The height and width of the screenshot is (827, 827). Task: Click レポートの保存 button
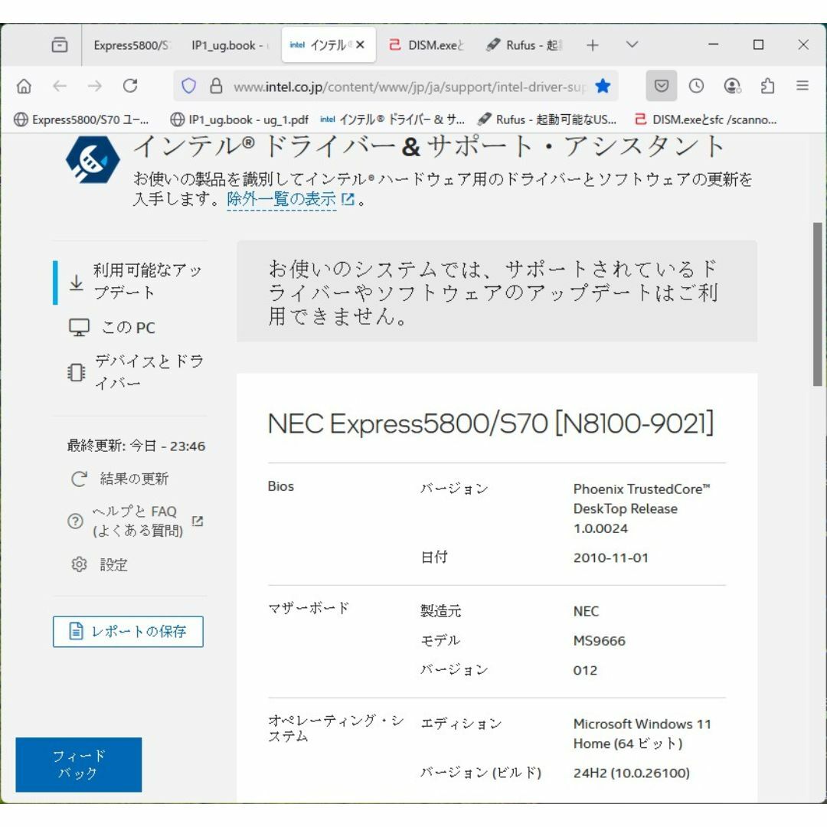pos(128,631)
